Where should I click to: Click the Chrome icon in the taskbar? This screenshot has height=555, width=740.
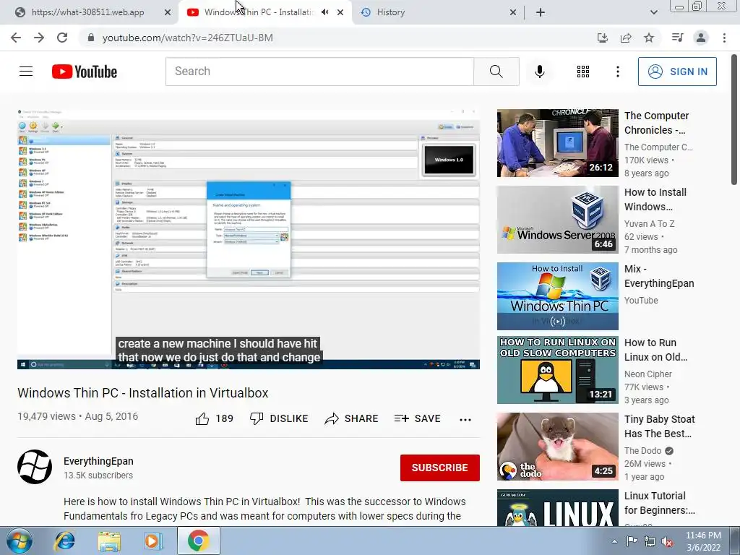tap(198, 541)
